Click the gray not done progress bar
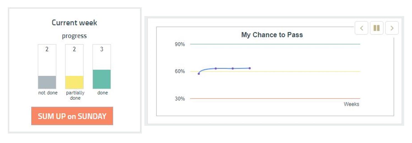Viewport: 412px width, 143px height. tap(47, 82)
